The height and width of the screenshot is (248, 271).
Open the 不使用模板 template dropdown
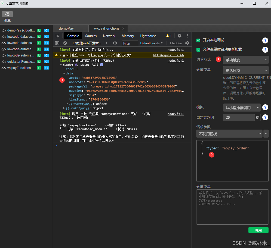(229, 134)
